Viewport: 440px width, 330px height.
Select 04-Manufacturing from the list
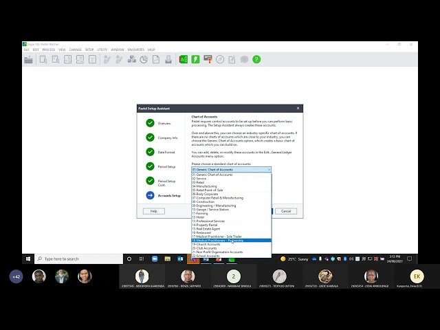point(232,186)
